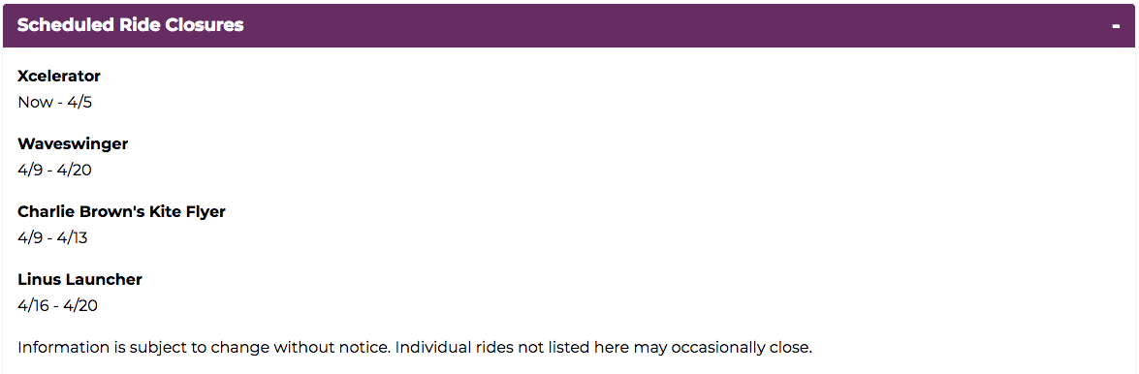Click the word 'Now' under Xcelerator
The image size is (1139, 374).
tap(35, 102)
